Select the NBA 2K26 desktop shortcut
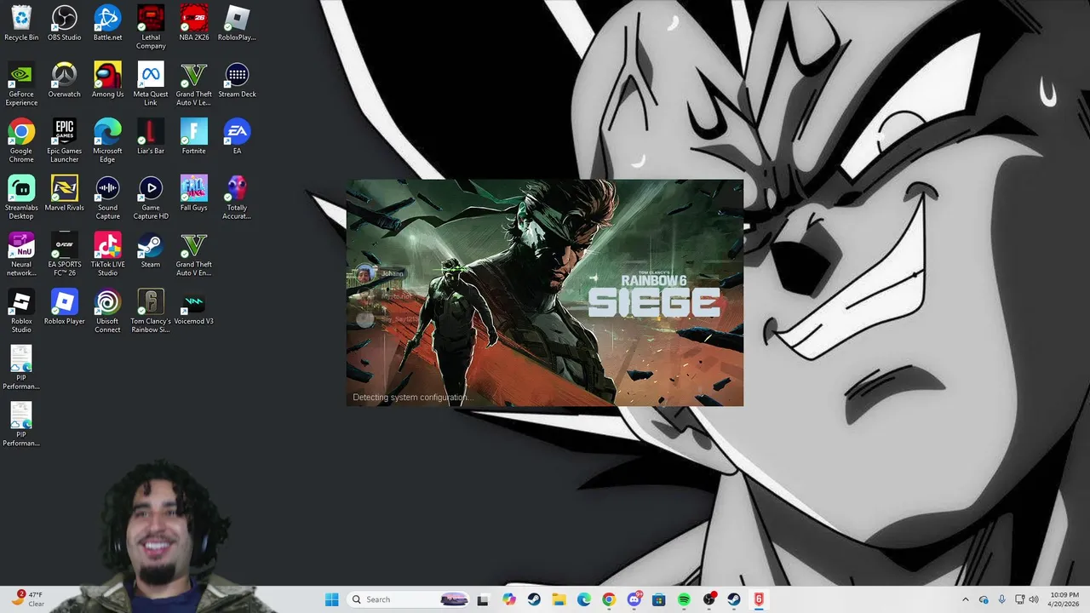1090x613 pixels. 193,23
